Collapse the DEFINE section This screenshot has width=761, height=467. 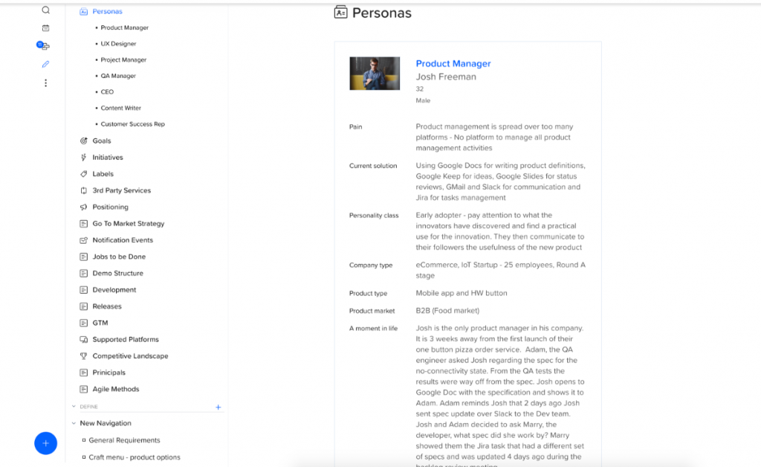[x=73, y=407]
